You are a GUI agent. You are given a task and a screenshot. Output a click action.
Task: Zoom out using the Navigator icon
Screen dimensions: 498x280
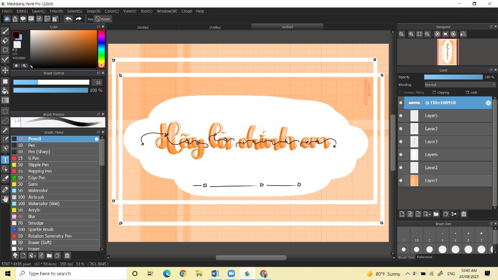point(427,34)
